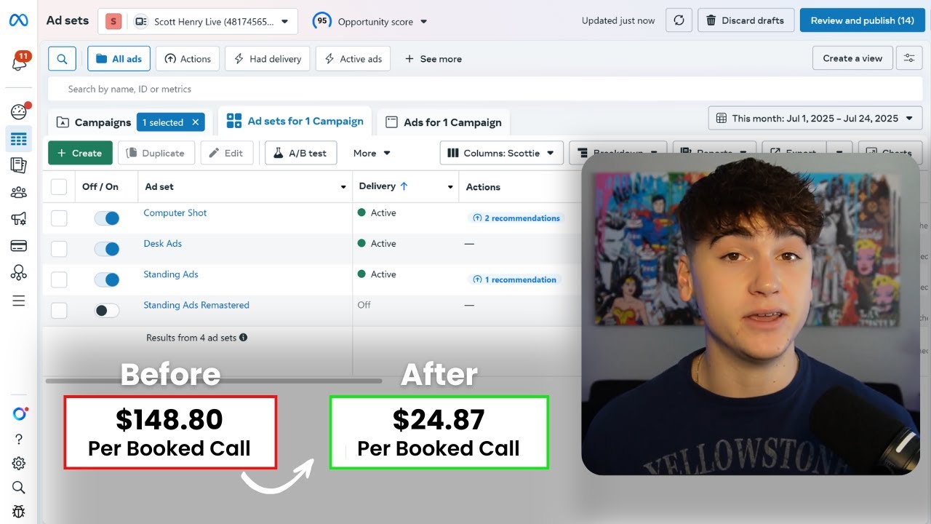Sort by Delivery up-arrow icon
This screenshot has width=931, height=524.
click(x=404, y=186)
